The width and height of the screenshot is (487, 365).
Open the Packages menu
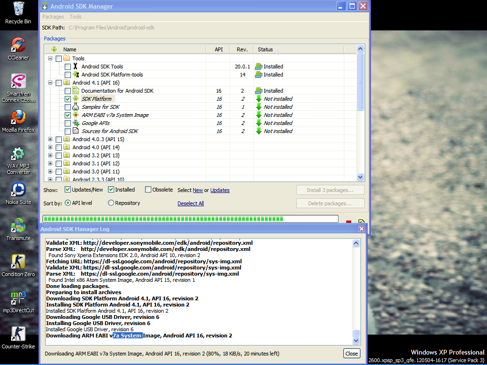point(53,17)
